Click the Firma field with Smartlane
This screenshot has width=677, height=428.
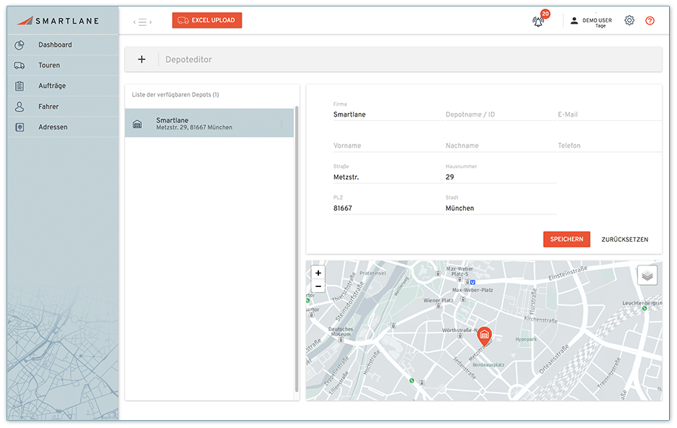388,114
